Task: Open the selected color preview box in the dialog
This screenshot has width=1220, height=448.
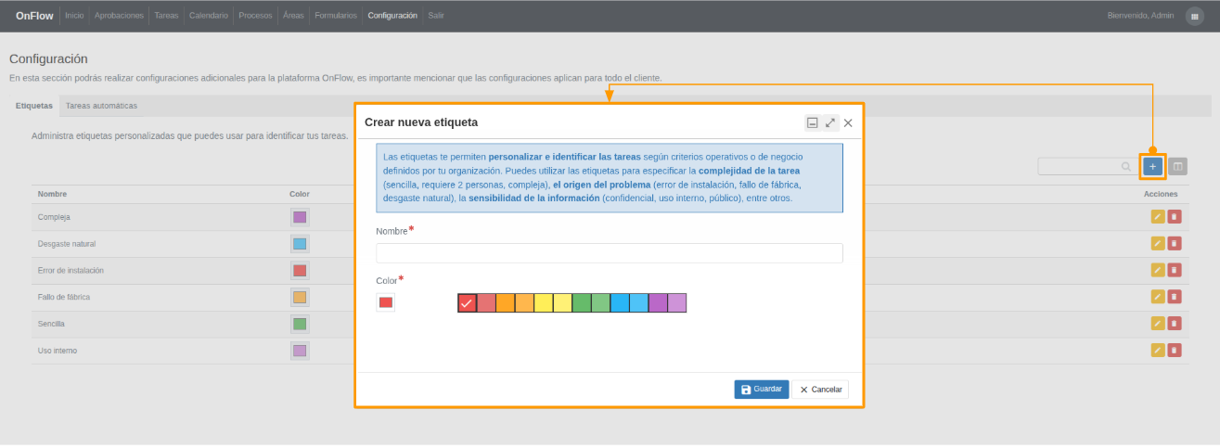Action: point(386,302)
